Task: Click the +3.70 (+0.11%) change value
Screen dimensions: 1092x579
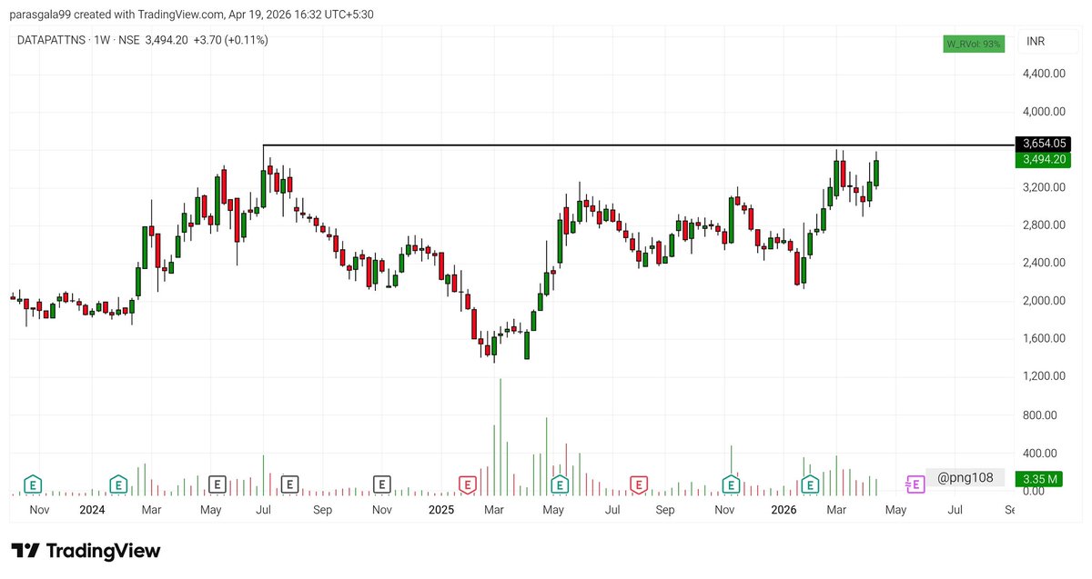Action: pos(230,40)
